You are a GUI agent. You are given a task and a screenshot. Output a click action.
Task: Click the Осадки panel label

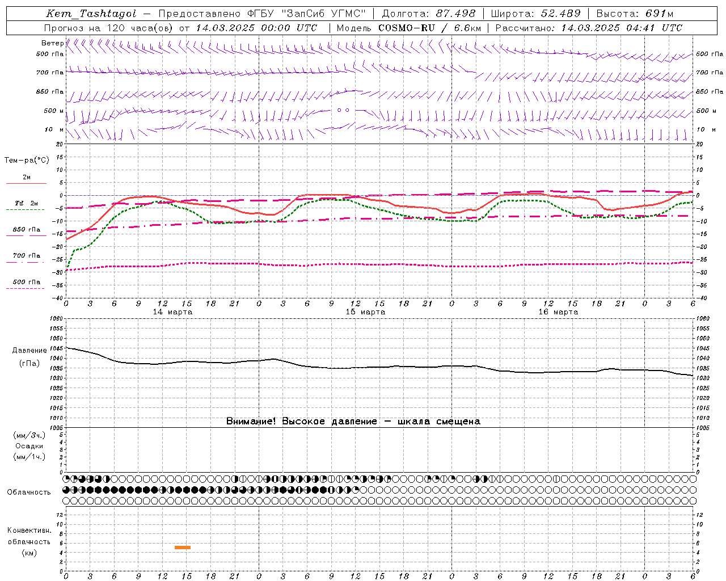[29, 446]
